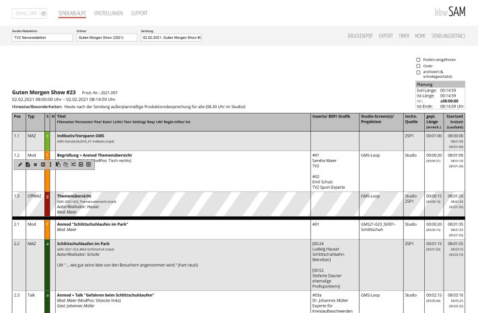Viewport: 478px width, 313px height.
Task: Click the orange status cell of row 2.1
Action: (x=47, y=229)
